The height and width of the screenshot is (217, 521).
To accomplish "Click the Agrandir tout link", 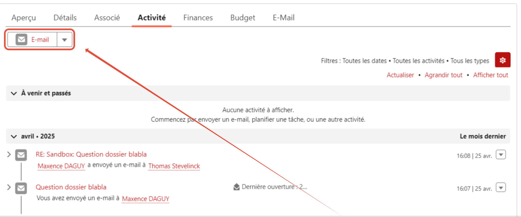I will click(x=443, y=75).
